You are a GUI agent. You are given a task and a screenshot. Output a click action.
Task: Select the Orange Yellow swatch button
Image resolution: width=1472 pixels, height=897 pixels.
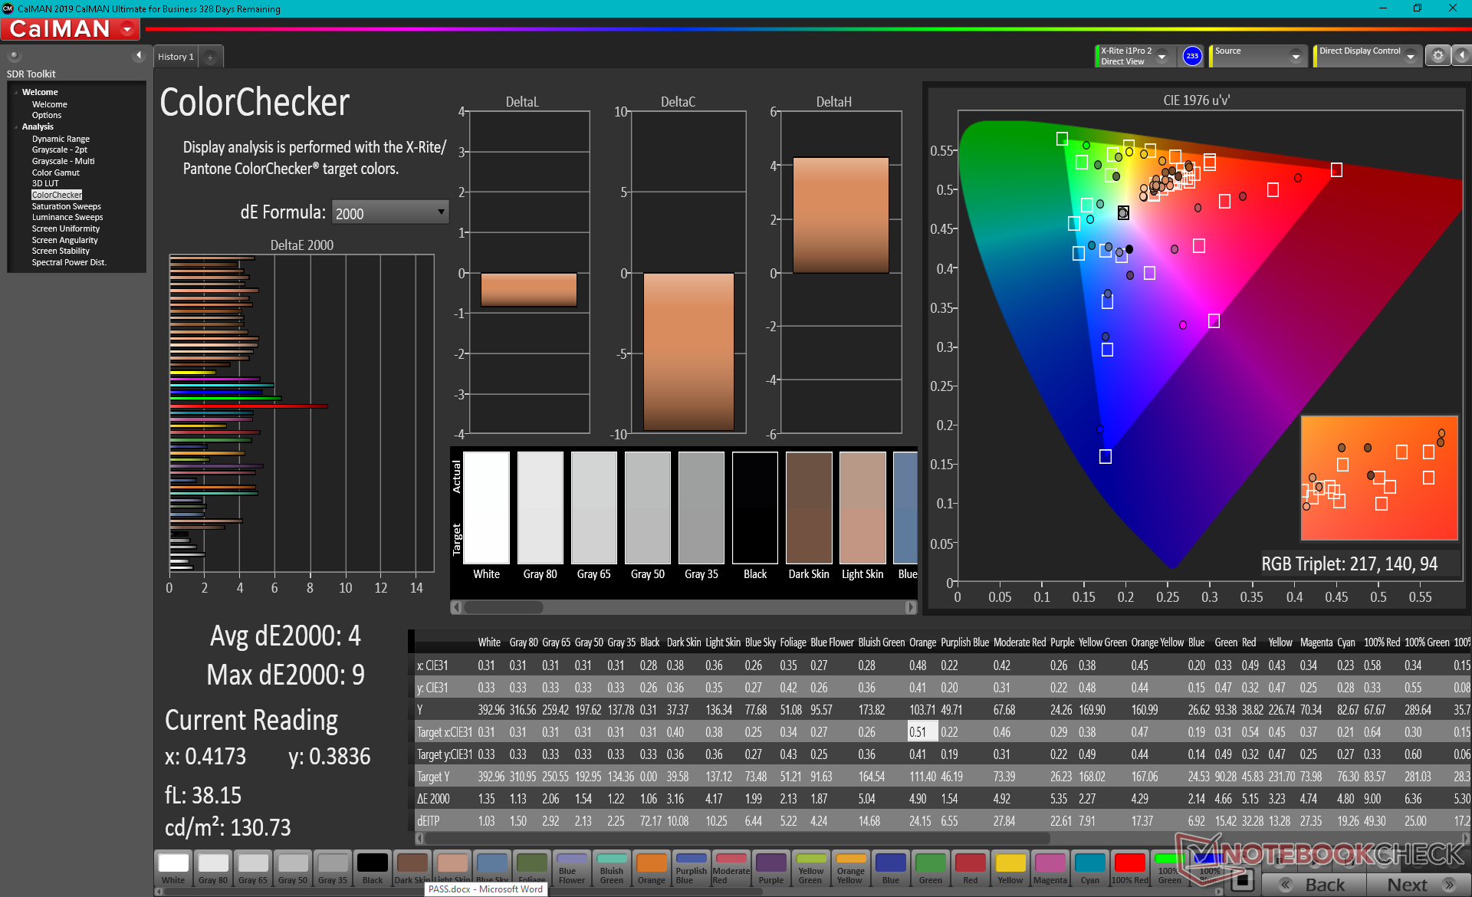(x=851, y=868)
